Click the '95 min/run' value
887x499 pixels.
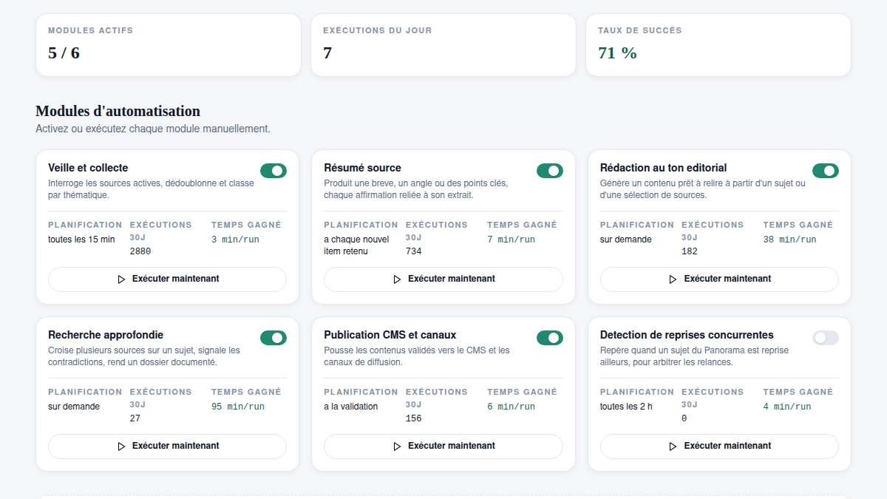click(238, 407)
